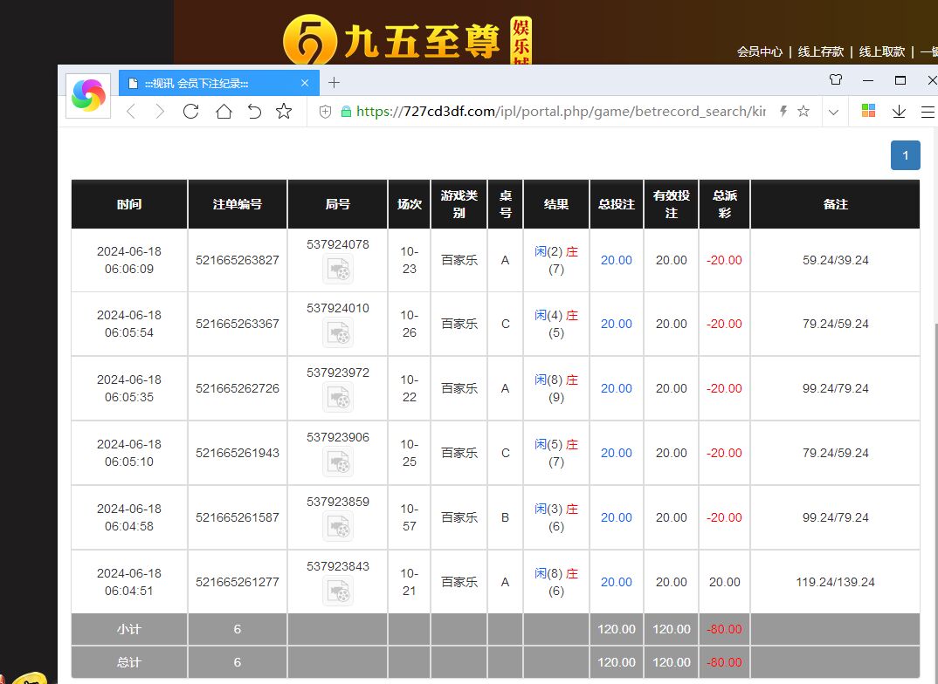Click the browser back arrow button

(131, 112)
